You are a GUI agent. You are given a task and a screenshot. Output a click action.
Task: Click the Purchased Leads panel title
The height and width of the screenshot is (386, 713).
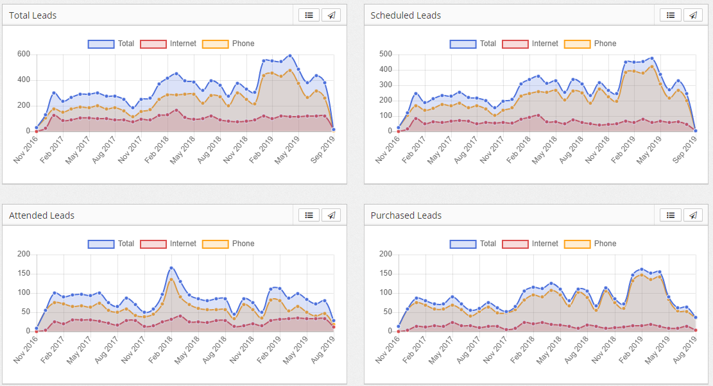tap(406, 215)
